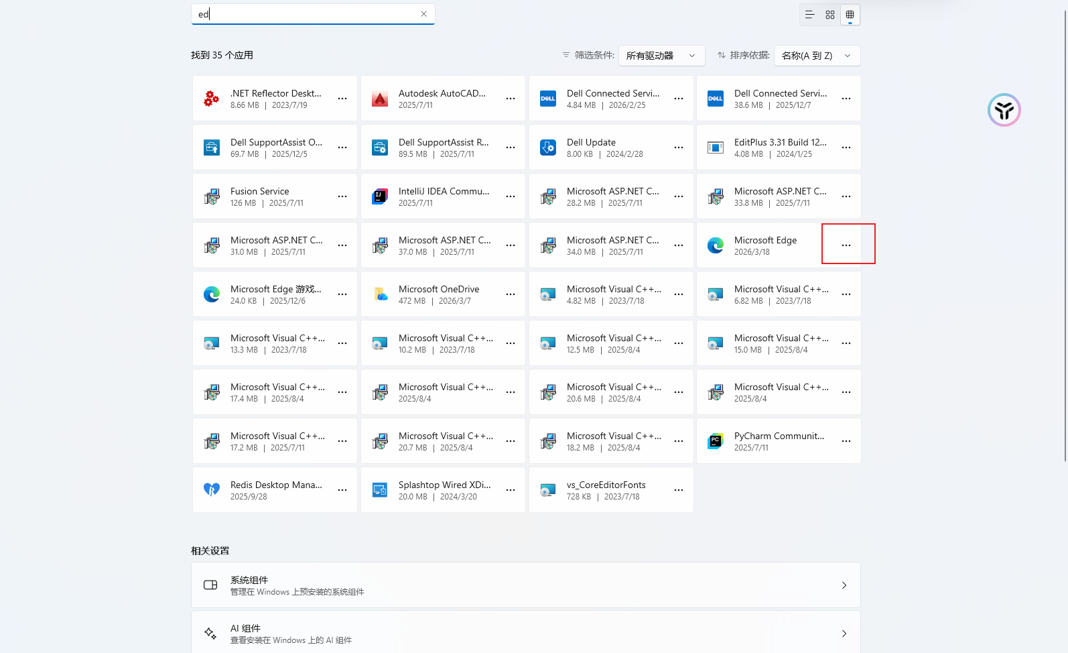
Task: Open more options for Visual C++ 18.2 MB
Action: (x=679, y=441)
